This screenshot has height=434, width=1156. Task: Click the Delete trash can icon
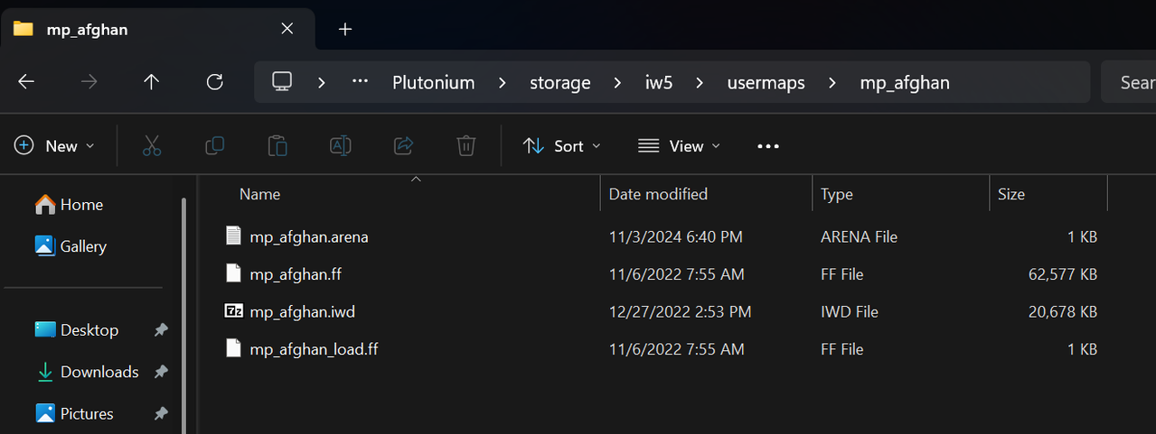tap(466, 145)
